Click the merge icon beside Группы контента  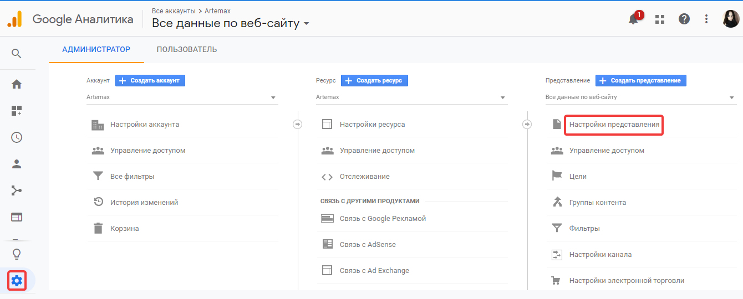pos(557,202)
